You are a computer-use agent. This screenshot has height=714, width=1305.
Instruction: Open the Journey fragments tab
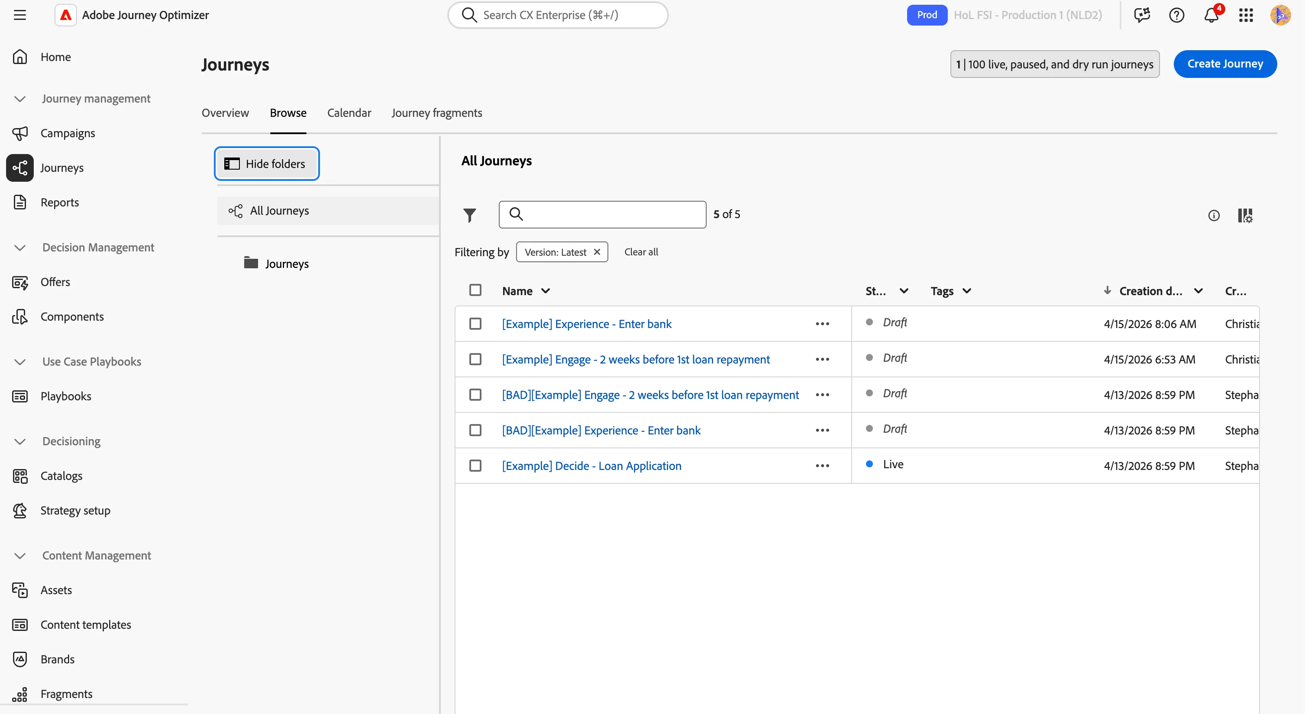tap(437, 113)
